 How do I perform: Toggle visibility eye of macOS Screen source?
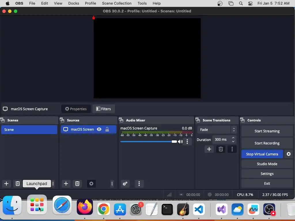99,129
